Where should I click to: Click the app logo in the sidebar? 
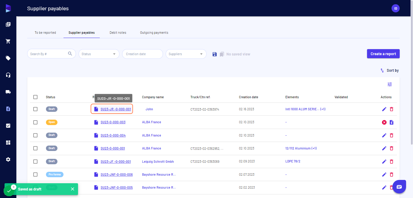pos(8,8)
